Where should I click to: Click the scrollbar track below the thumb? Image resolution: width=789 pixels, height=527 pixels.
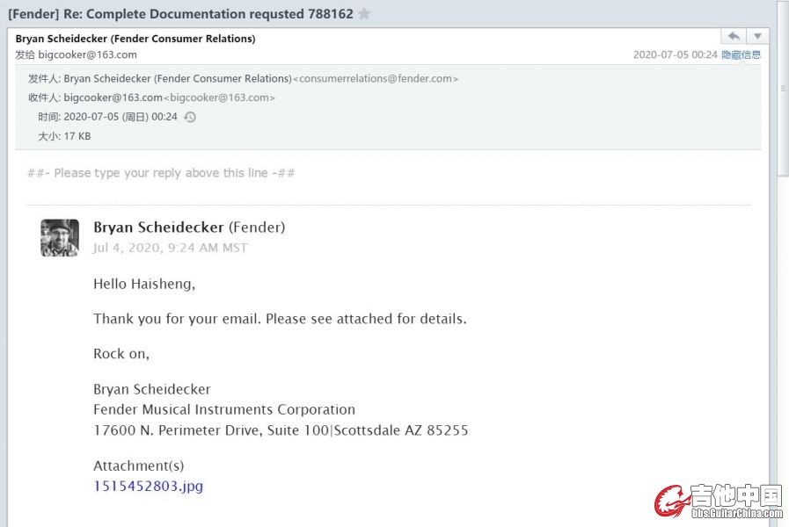[x=782, y=351]
